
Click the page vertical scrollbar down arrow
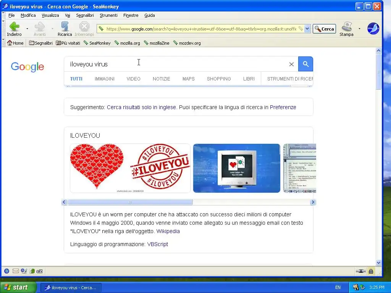click(x=378, y=262)
